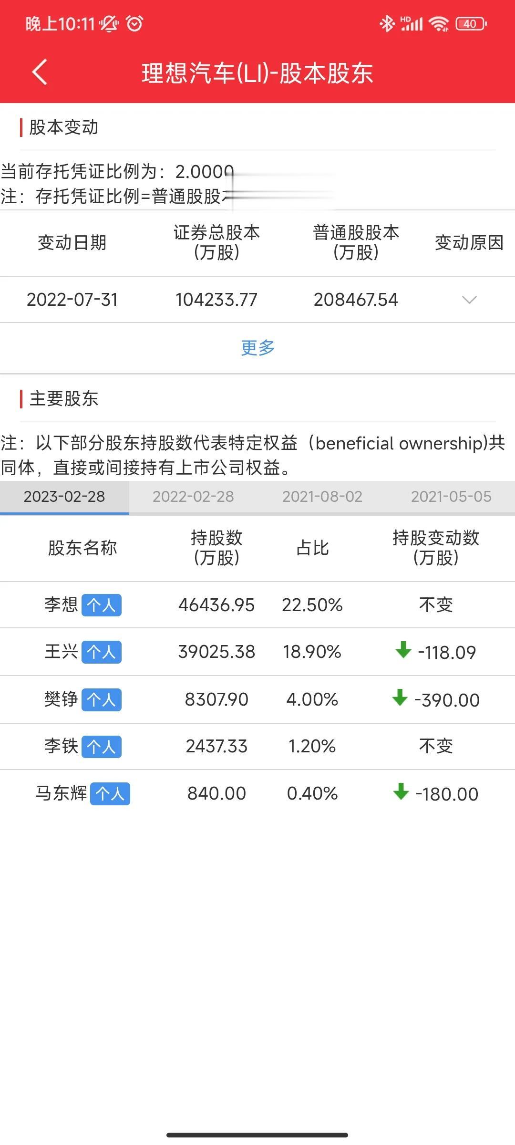Tap page title 理想汽车(LI)-股本股东
This screenshot has width=515, height=1145.
[257, 73]
